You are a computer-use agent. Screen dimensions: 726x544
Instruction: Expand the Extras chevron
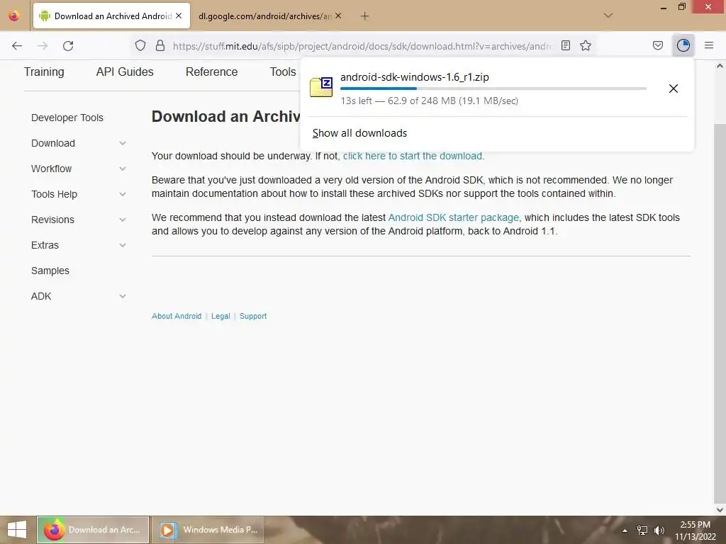[x=122, y=244]
